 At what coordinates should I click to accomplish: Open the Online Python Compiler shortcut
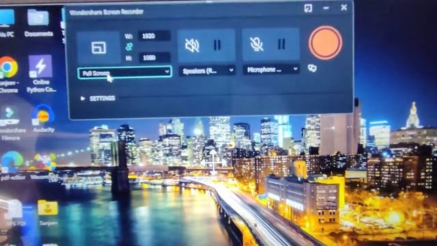[41, 74]
